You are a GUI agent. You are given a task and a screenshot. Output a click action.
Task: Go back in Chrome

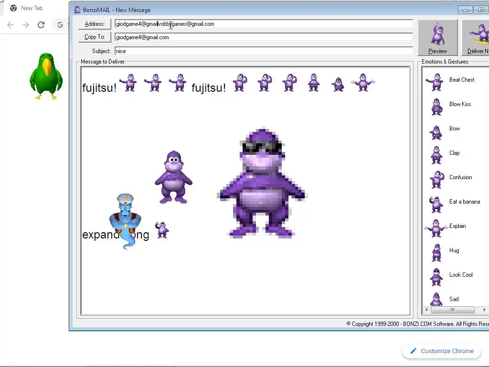(11, 25)
